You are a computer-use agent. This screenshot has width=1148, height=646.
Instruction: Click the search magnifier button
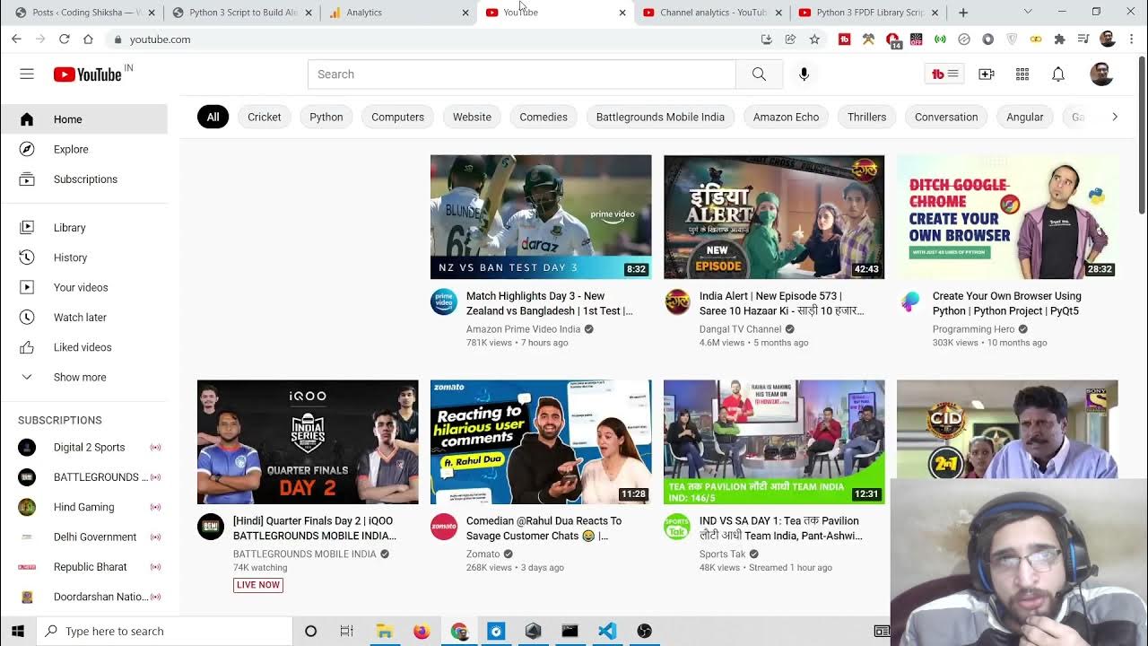(x=759, y=74)
